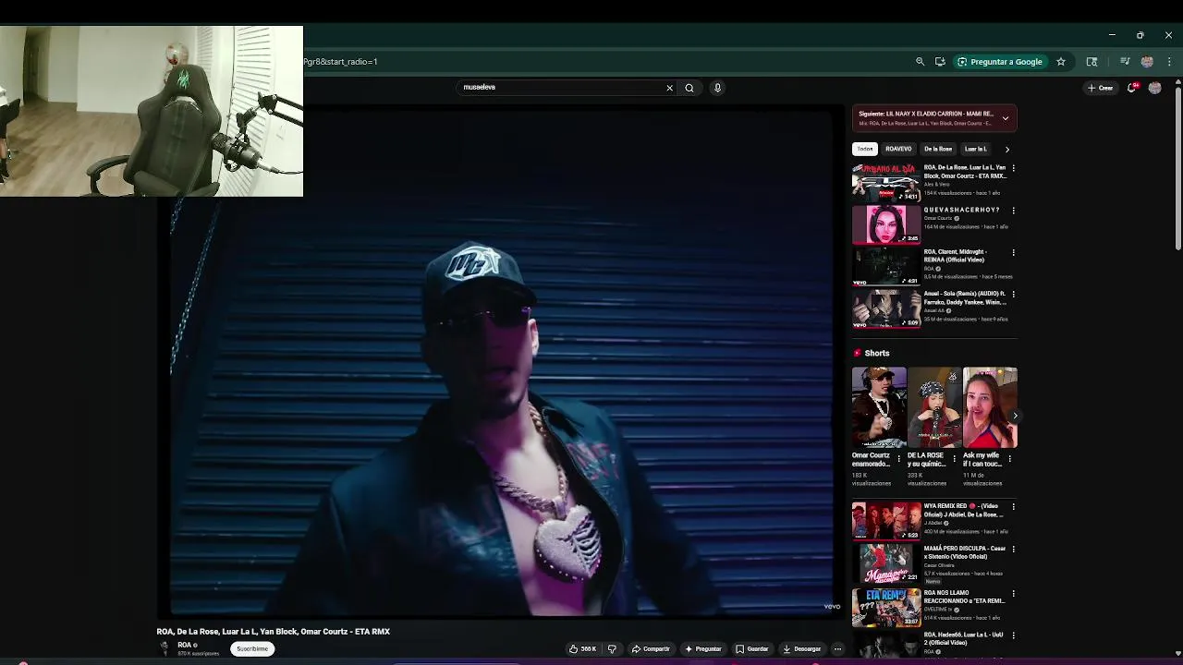Open options menu for MAMÁ PERO DISCULPA
Viewport: 1183px width, 665px height.
click(1013, 549)
